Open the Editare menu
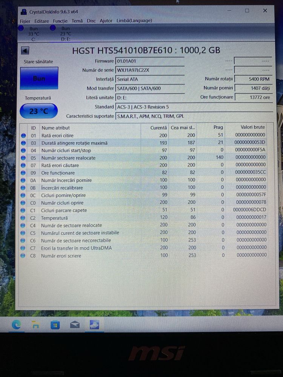The height and width of the screenshot is (377, 283). tap(42, 21)
